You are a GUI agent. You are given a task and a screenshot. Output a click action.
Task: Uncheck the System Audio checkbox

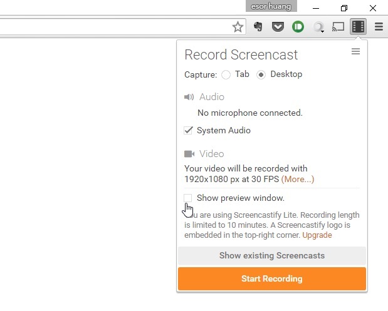point(188,131)
